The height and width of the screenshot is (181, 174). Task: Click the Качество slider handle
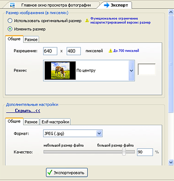[x=124, y=152]
